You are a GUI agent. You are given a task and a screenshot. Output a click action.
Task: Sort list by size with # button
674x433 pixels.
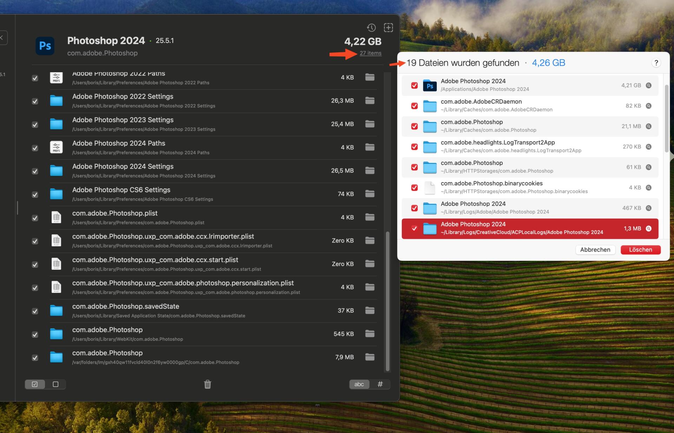coord(380,384)
